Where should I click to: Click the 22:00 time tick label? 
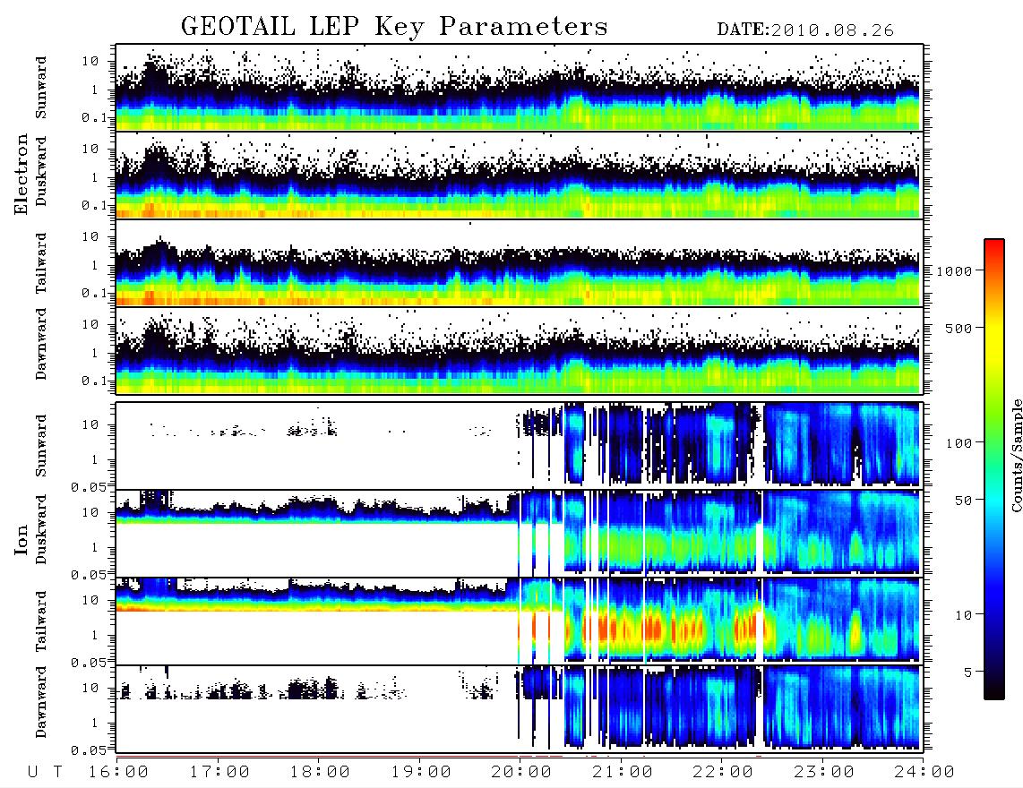tap(723, 773)
